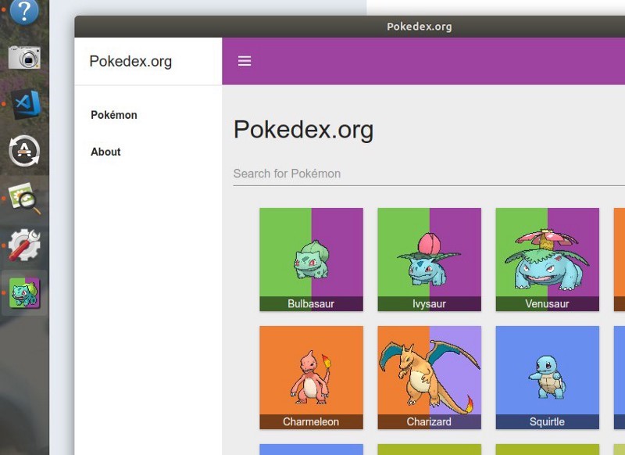This screenshot has width=625, height=455.
Task: Open the Venusaur card
Action: [548, 260]
